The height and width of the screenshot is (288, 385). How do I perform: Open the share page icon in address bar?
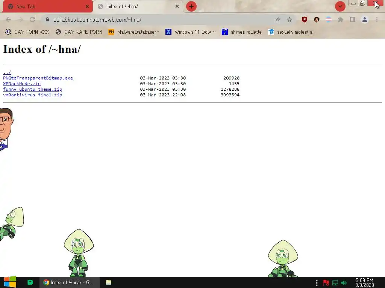click(x=277, y=19)
